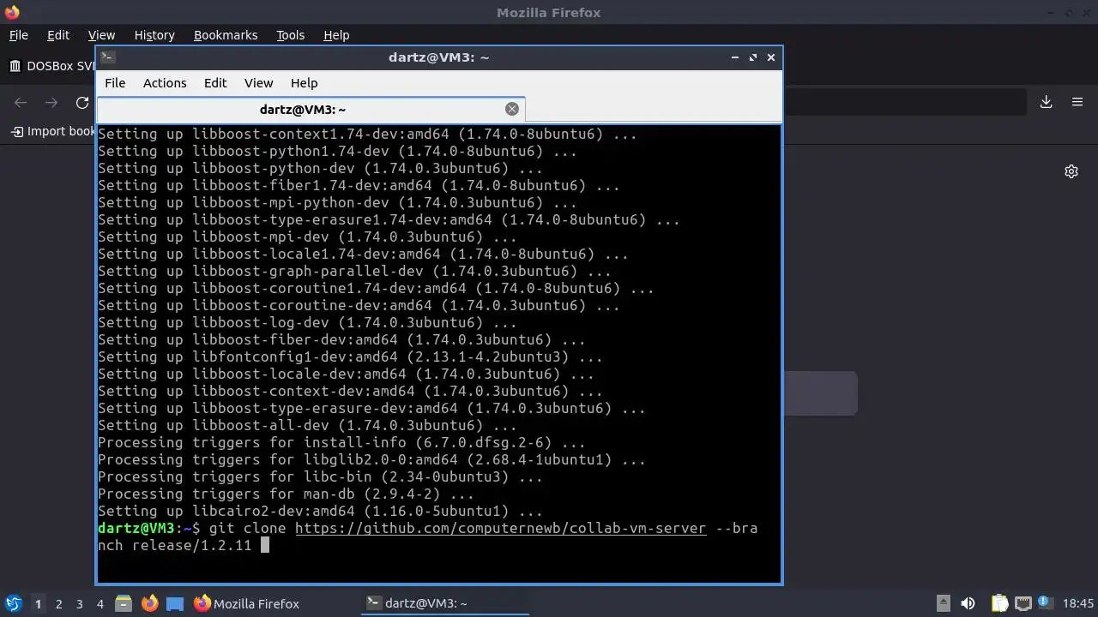
Task: Open Firefox Edit menu
Action: pos(58,35)
